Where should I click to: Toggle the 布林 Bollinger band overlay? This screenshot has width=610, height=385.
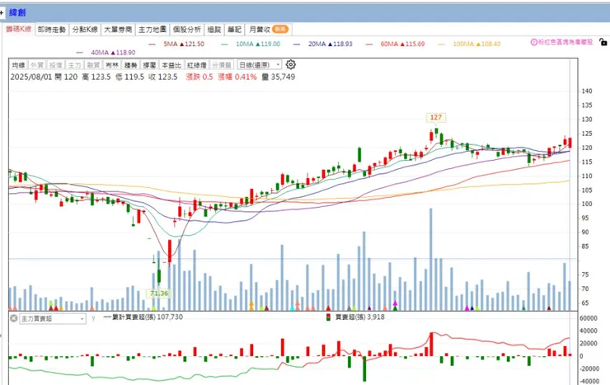[x=111, y=65]
